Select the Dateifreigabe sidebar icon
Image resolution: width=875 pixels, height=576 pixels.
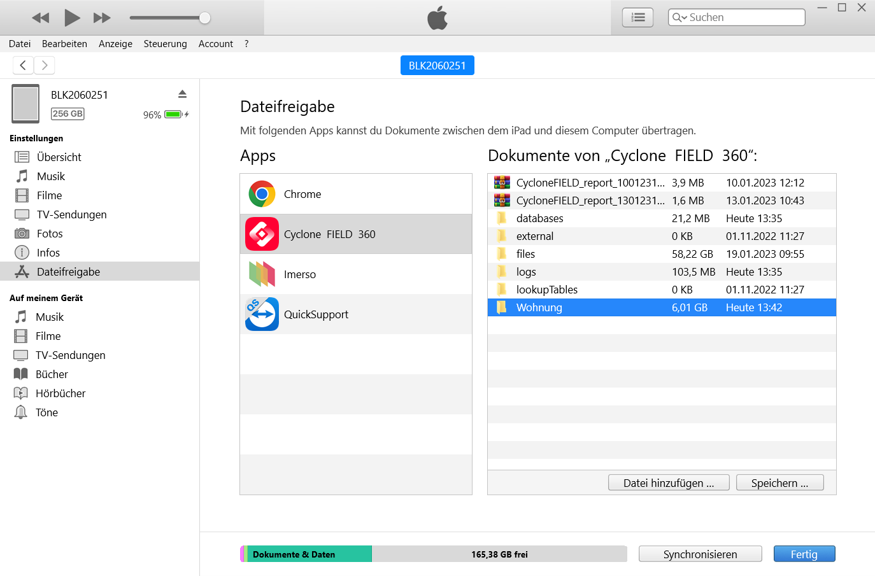[x=22, y=272]
